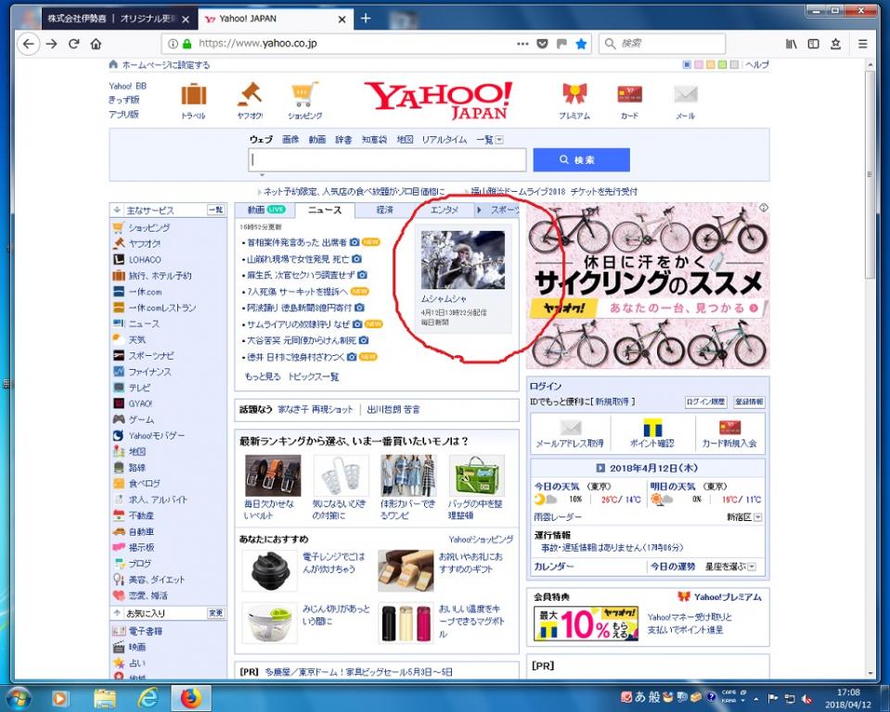
Task: Open 天気 in services sidebar
Action: point(136,339)
